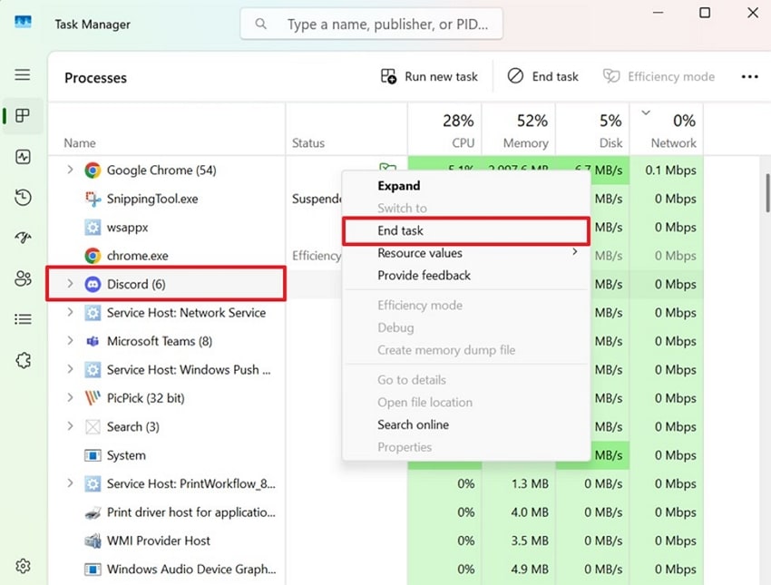Image resolution: width=771 pixels, height=585 pixels.
Task: Click the vertical scrollbar thumb
Action: coord(768,192)
